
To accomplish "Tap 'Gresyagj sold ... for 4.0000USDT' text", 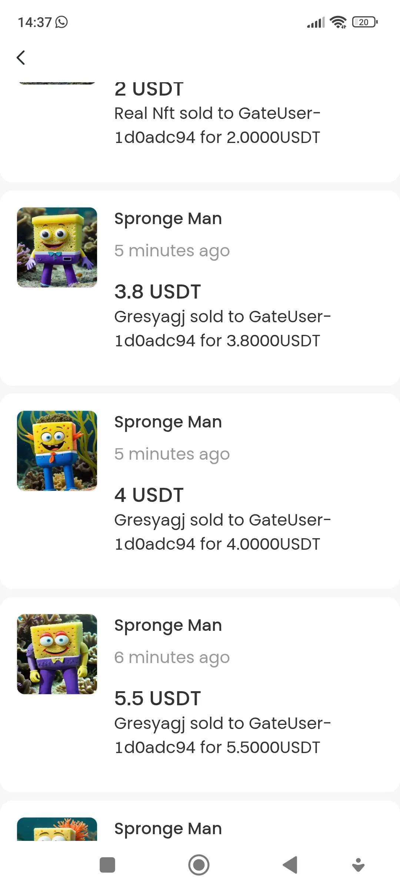I will click(x=223, y=532).
